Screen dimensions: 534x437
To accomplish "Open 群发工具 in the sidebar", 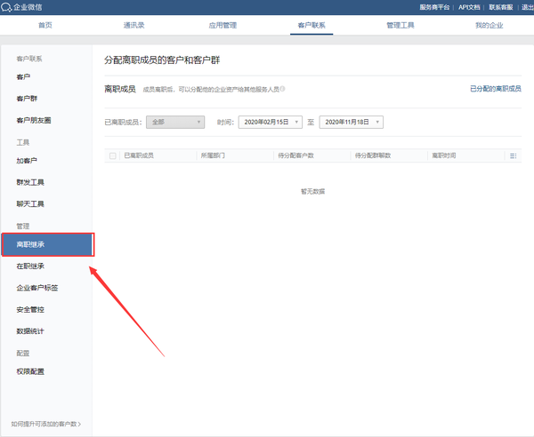I will click(30, 182).
